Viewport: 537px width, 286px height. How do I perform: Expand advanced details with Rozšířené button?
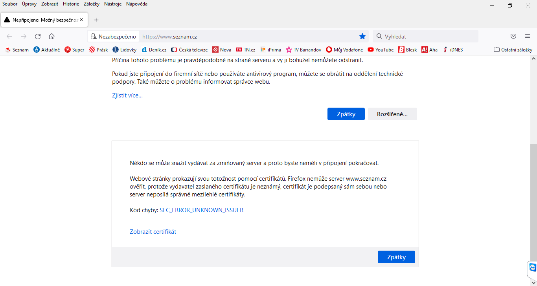392,114
